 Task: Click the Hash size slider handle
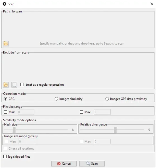pyautogui.click(x=14, y=130)
